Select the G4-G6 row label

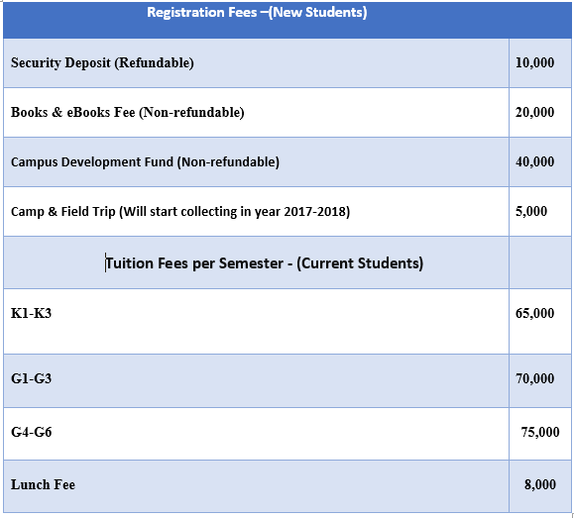(31, 433)
